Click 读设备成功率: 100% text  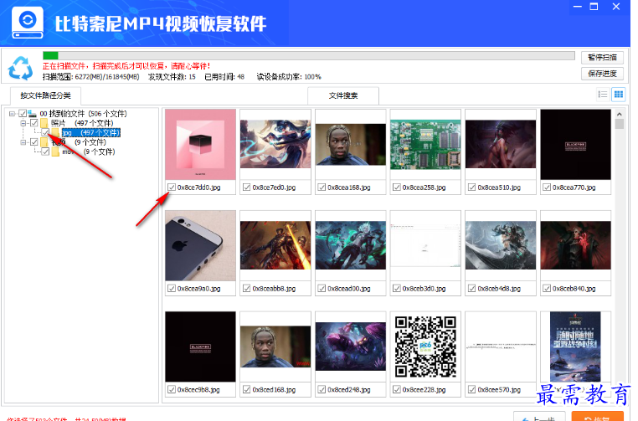[x=289, y=77]
